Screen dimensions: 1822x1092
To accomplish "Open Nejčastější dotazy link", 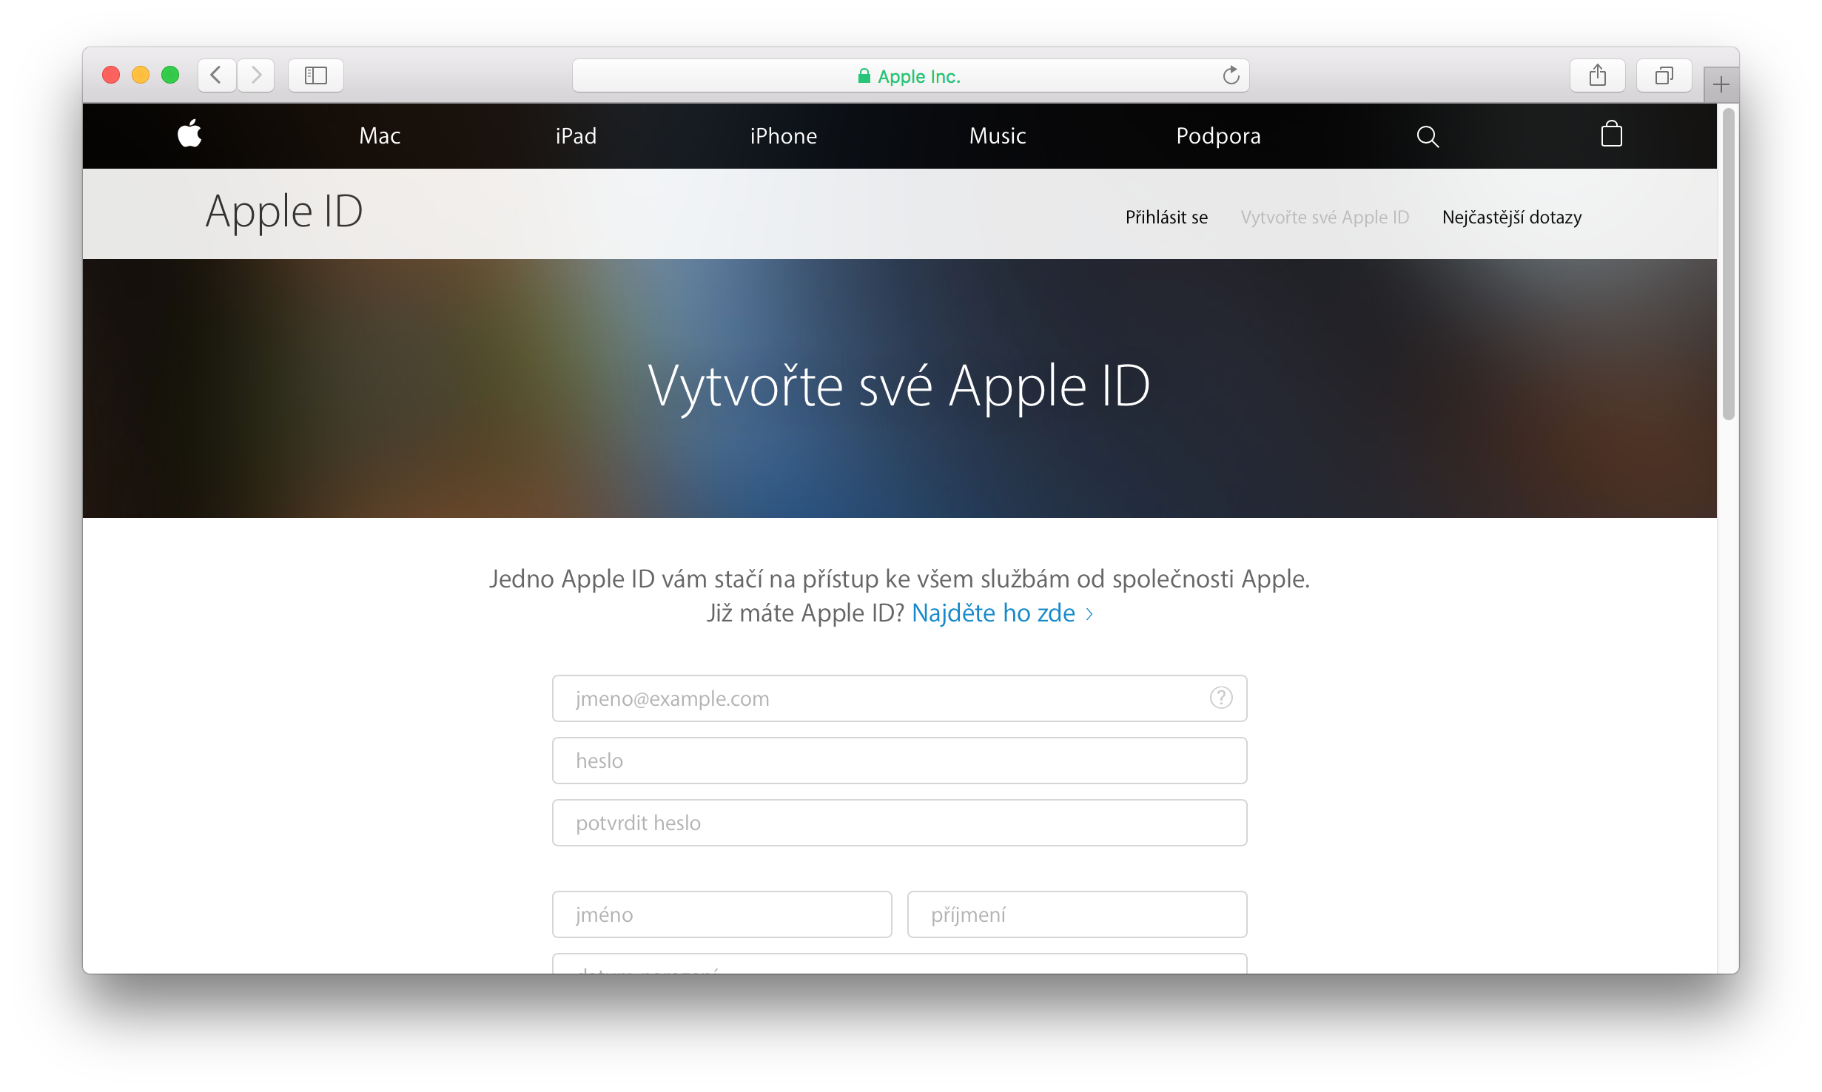I will coord(1512,218).
